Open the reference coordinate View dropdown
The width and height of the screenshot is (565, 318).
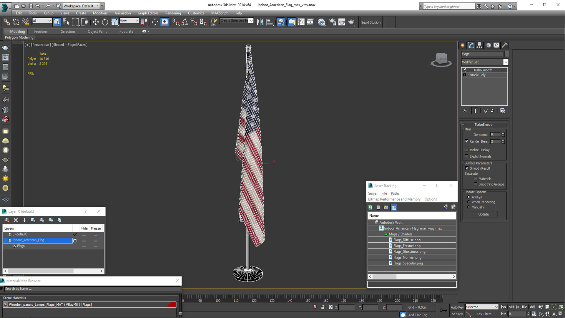[x=129, y=21]
